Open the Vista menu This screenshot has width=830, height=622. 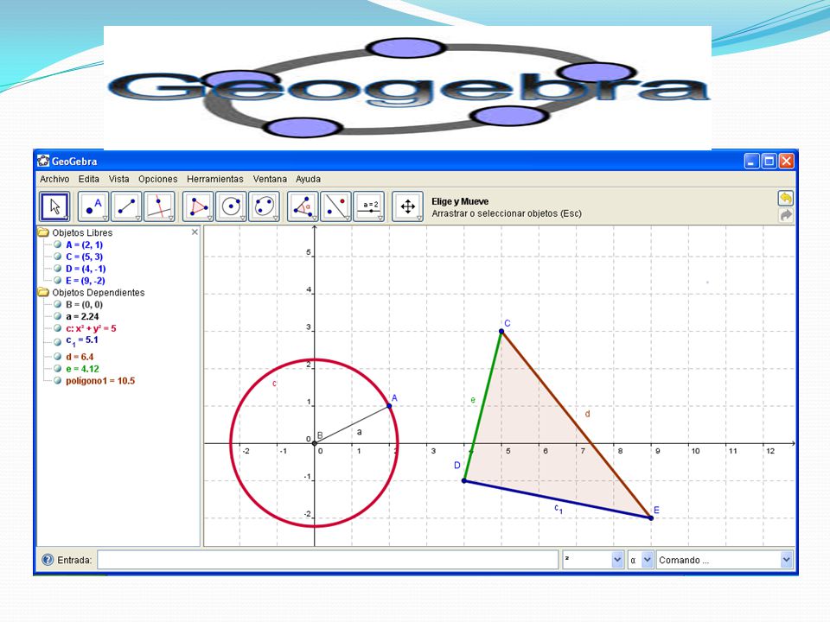[119, 179]
